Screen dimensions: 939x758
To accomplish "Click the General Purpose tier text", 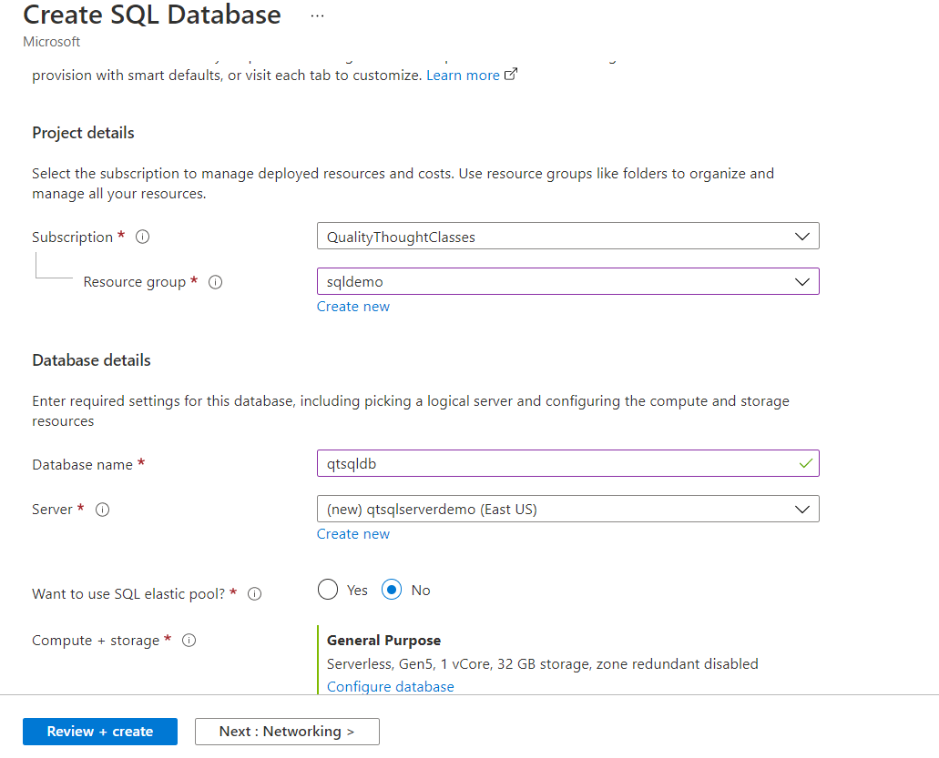I will pos(383,641).
